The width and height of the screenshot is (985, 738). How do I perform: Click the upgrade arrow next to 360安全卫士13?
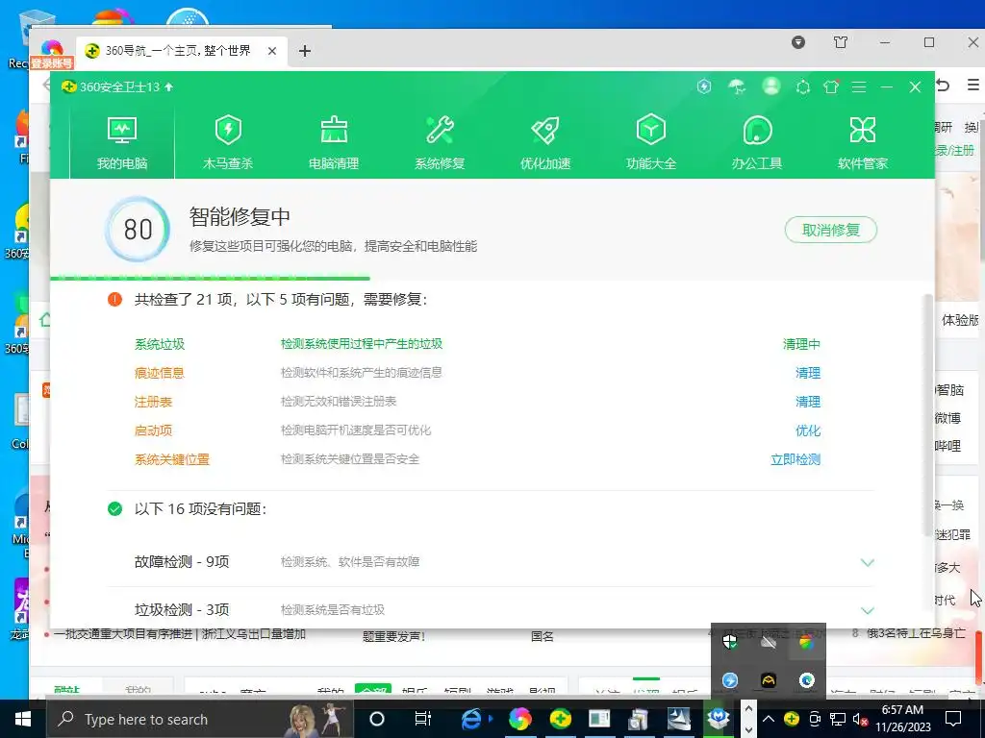click(168, 86)
